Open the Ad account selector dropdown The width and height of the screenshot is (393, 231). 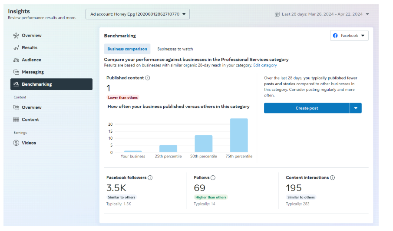[138, 14]
